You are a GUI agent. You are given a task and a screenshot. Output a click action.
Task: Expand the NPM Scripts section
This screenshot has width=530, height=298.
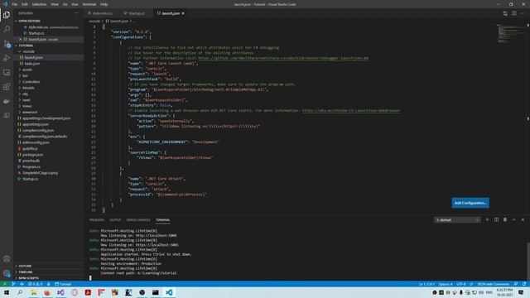pos(49,278)
